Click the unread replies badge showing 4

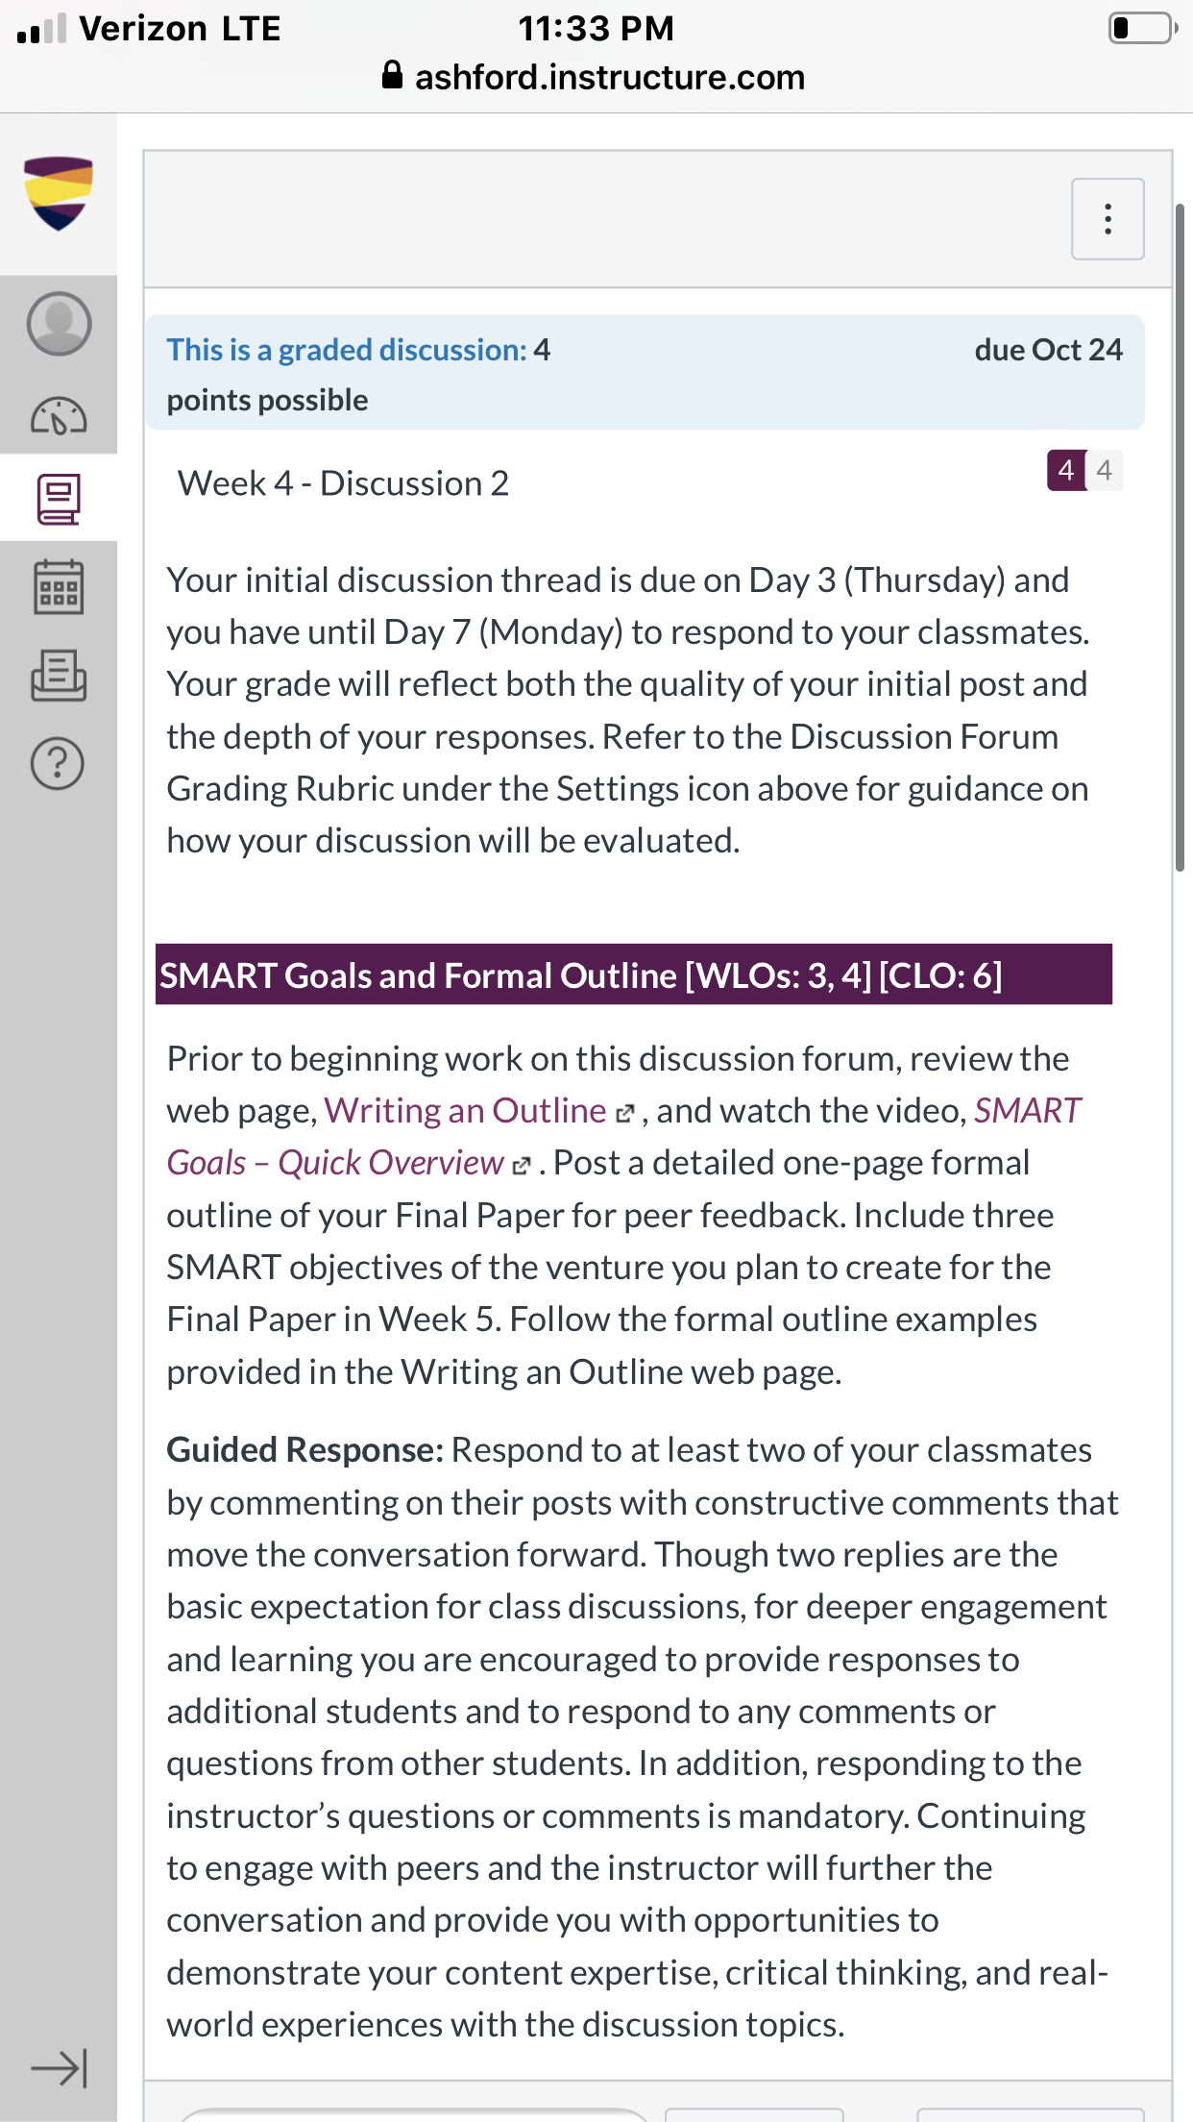click(1065, 470)
